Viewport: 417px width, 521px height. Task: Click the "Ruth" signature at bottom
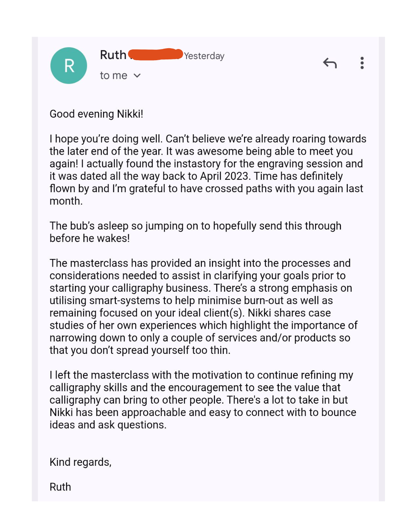click(60, 487)
